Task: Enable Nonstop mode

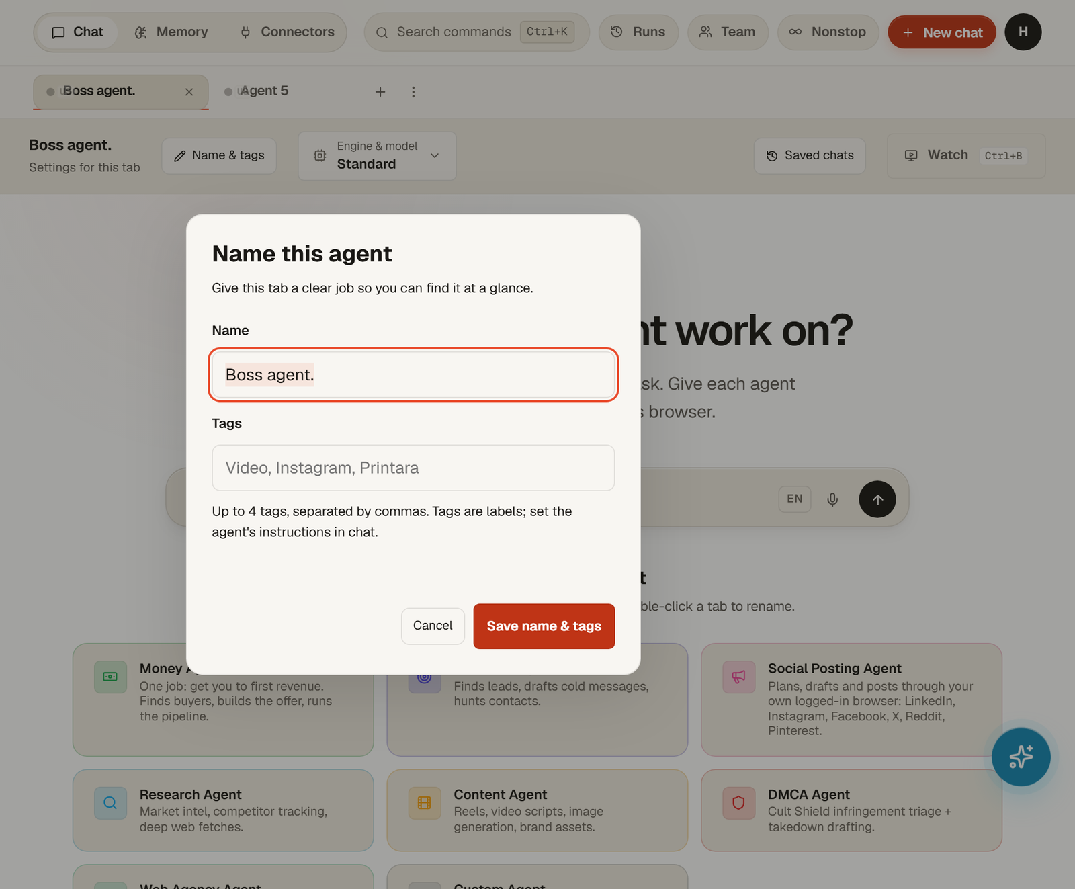Action: 828,32
